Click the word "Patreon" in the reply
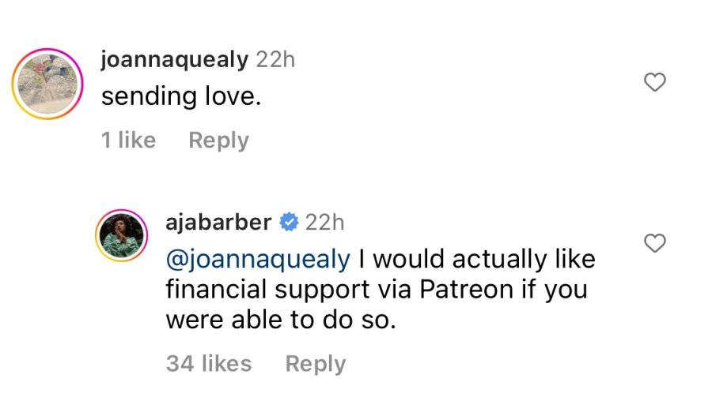The image size is (712, 401). click(x=466, y=289)
